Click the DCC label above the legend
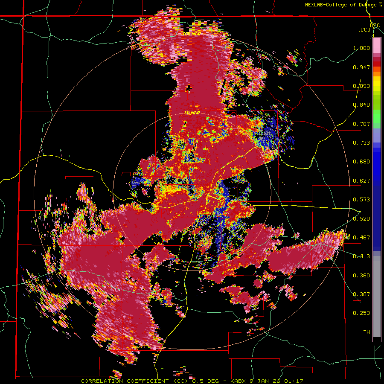The height and width of the screenshot is (384, 384). (375, 25)
